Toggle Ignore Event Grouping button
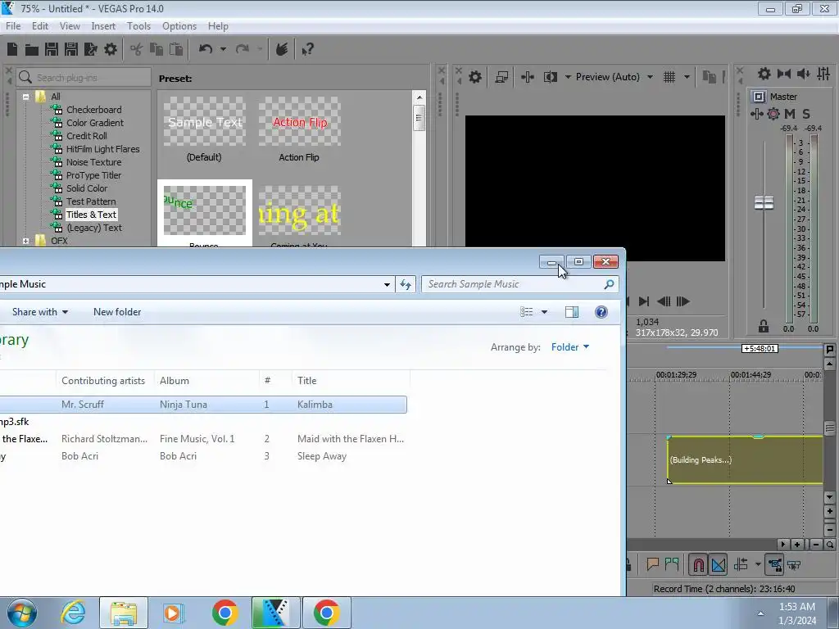This screenshot has height=629, width=839. point(794,564)
